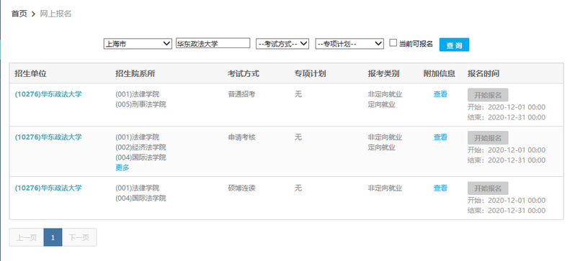
Task: Go to 首页 in breadcrumb
Action: pos(19,14)
